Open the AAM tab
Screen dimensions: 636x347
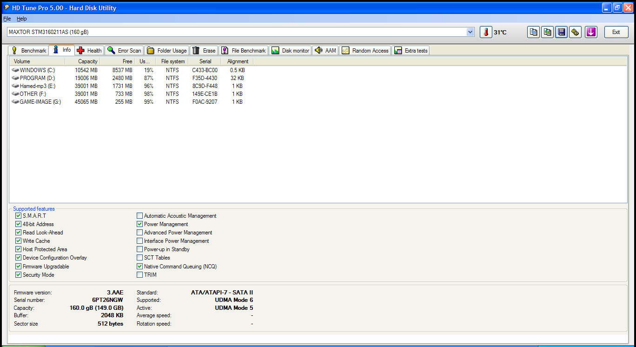(325, 50)
